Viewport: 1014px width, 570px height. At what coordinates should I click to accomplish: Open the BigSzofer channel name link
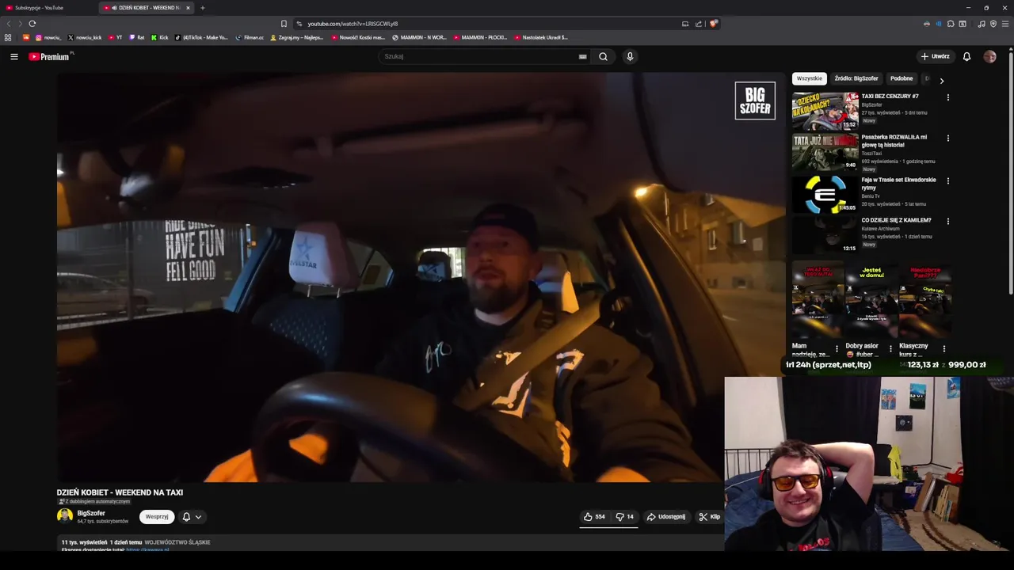[91, 513]
